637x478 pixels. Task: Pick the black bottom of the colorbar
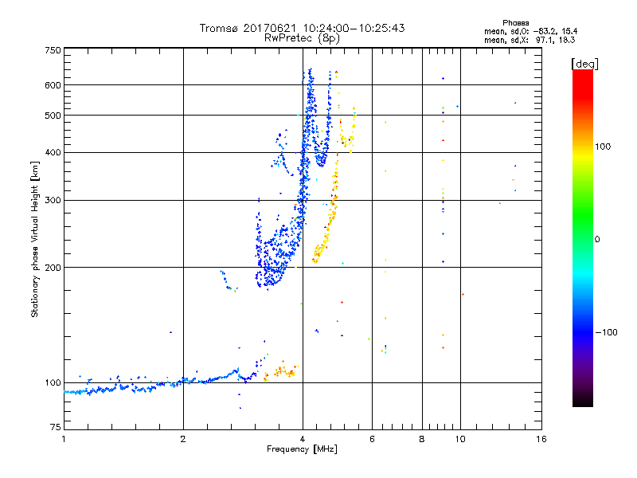(x=582, y=402)
